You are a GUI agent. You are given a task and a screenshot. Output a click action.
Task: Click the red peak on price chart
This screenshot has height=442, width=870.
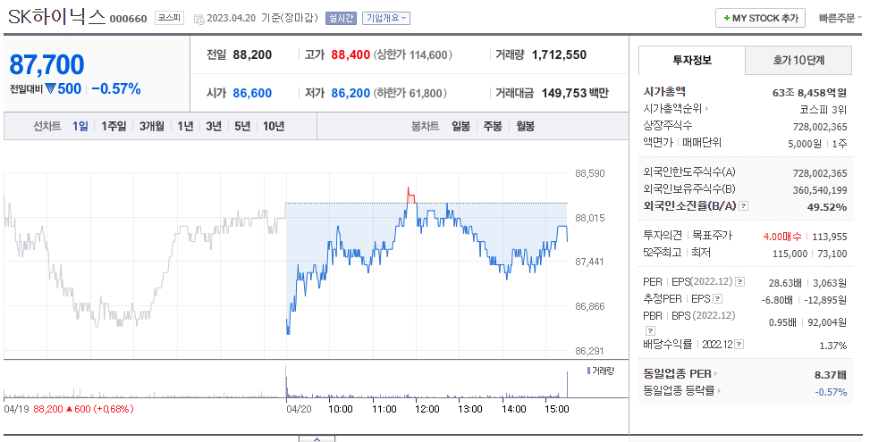click(x=410, y=195)
